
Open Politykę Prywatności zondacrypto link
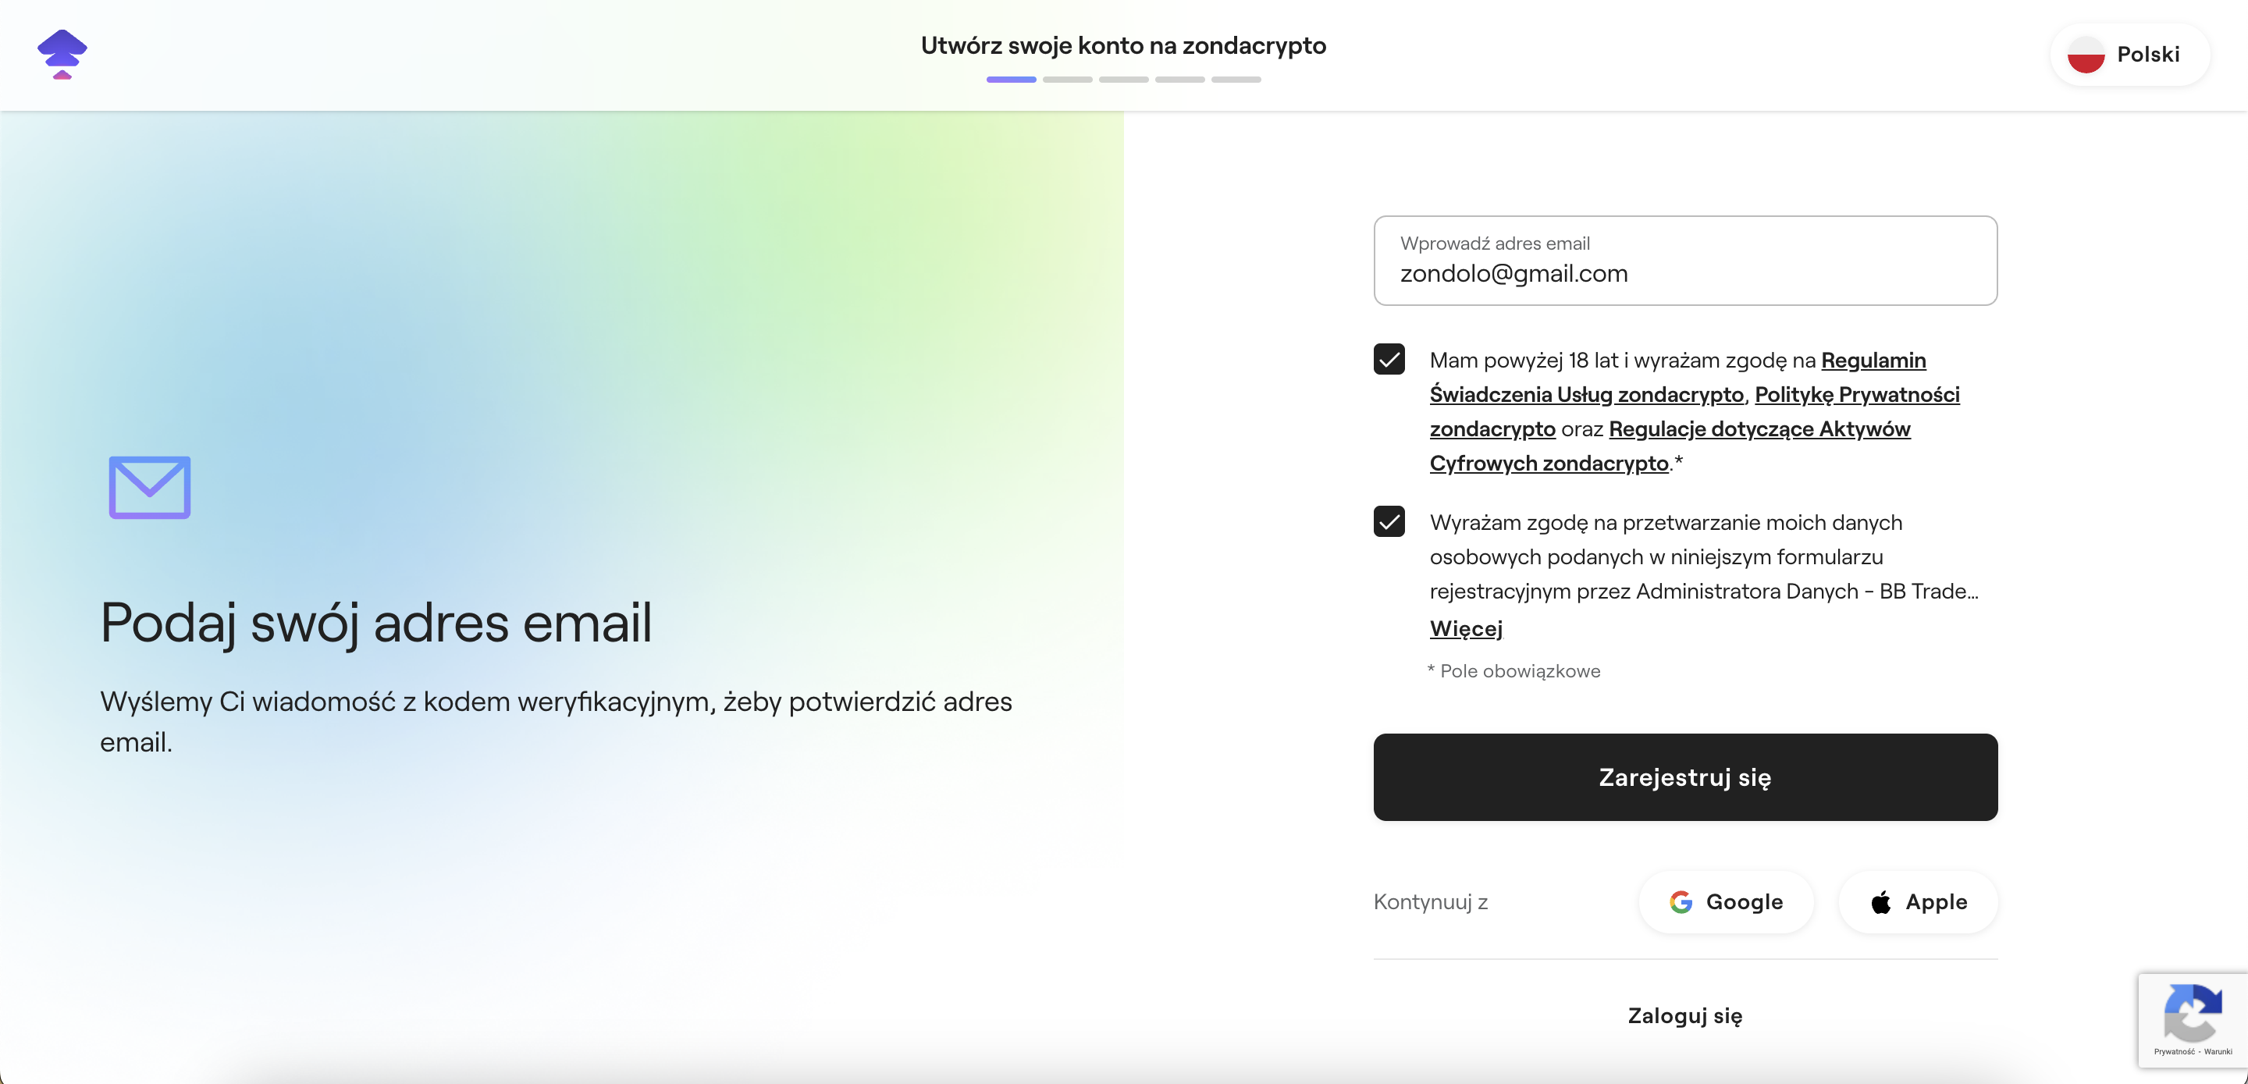[x=1856, y=394]
